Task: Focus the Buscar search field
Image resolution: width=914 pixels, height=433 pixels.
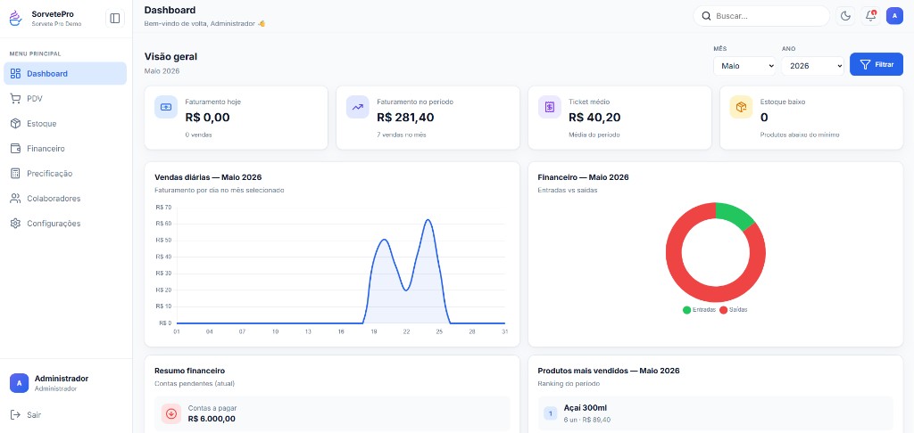Action: coord(761,16)
